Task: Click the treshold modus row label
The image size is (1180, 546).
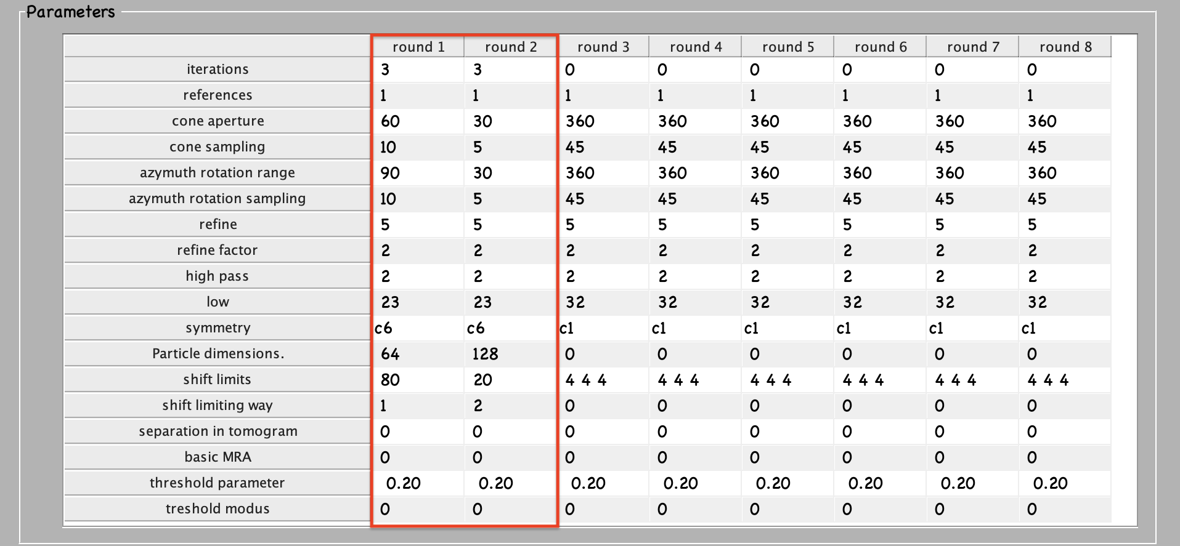Action: 218,509
